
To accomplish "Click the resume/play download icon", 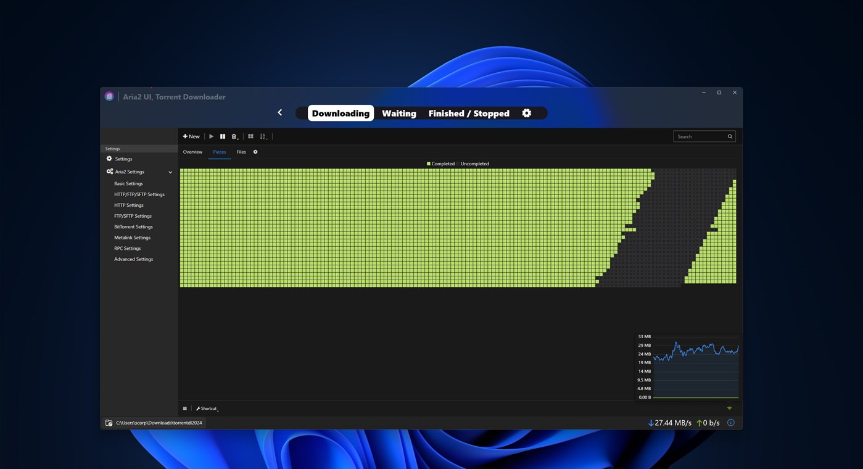I will tap(211, 136).
